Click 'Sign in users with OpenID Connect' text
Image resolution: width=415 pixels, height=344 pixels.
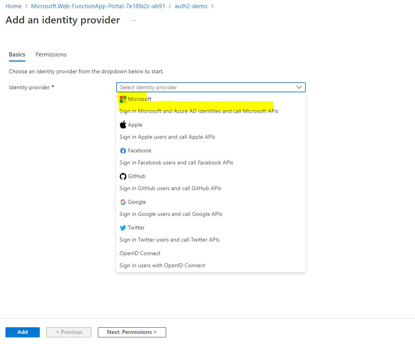click(x=162, y=265)
